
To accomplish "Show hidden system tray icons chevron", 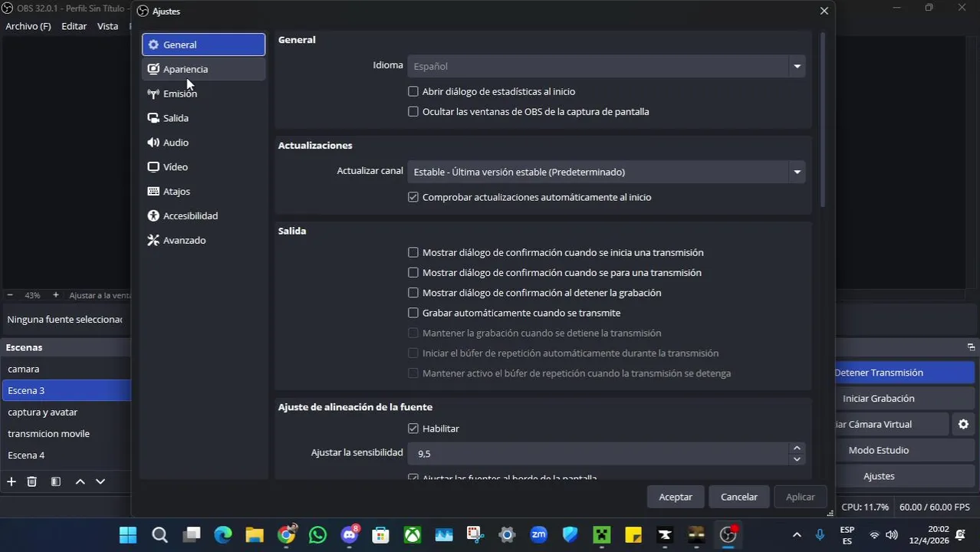I will [x=797, y=534].
